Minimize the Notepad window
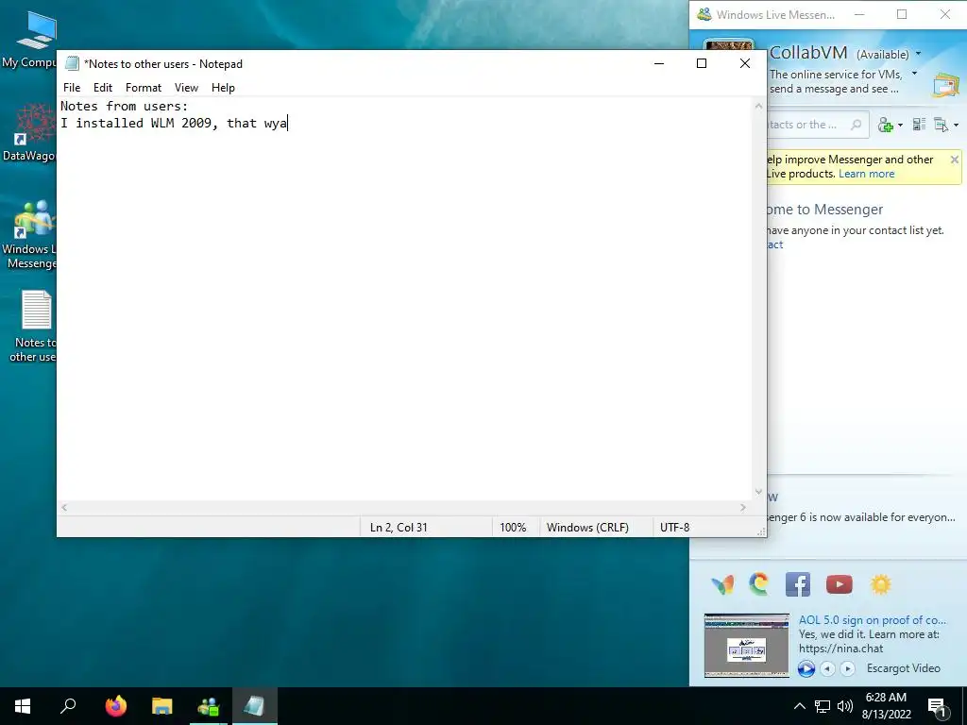 tap(658, 63)
